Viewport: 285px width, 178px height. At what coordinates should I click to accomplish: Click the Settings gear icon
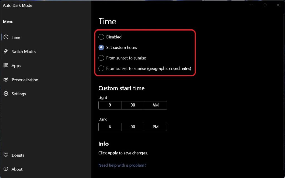click(x=6, y=94)
